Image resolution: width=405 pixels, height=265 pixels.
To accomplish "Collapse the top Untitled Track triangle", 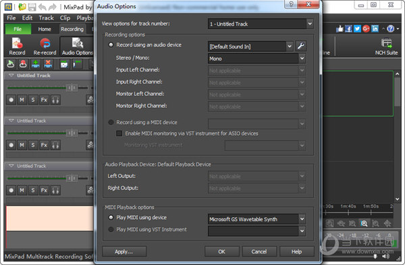I will pyautogui.click(x=11, y=76).
